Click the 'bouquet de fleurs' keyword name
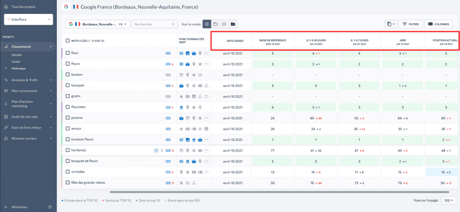Image resolution: width=460 pixels, height=212 pixels. [x=85, y=161]
